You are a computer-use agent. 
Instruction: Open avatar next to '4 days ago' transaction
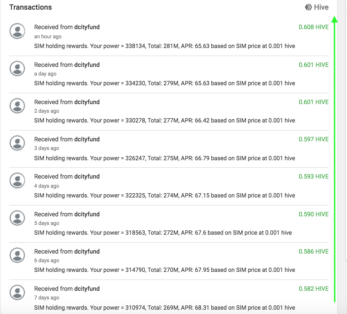click(x=18, y=180)
